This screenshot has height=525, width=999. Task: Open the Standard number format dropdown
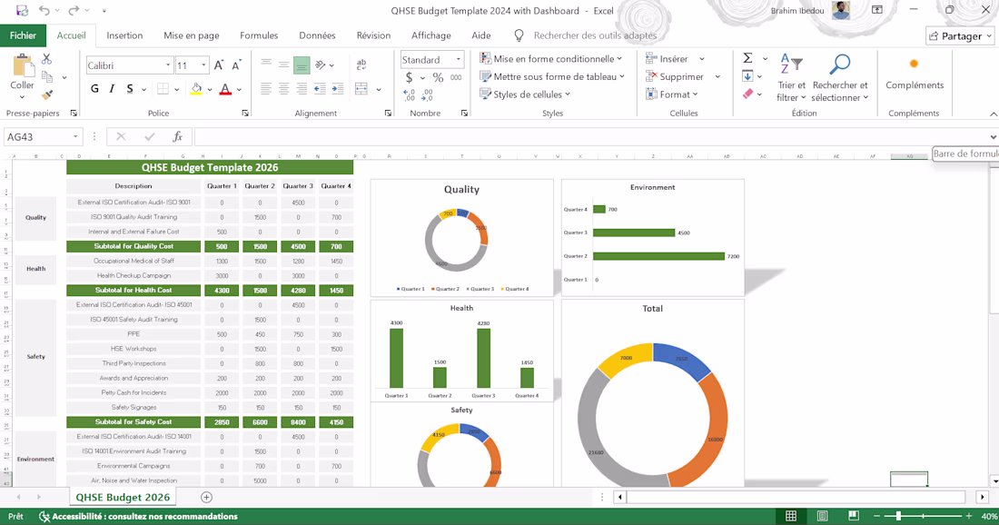458,60
